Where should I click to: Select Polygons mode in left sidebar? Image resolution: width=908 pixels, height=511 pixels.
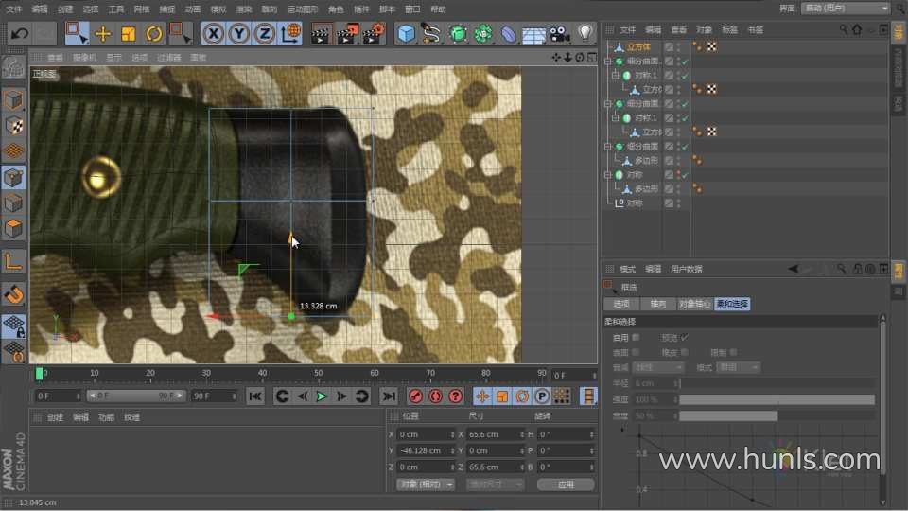pyautogui.click(x=13, y=228)
